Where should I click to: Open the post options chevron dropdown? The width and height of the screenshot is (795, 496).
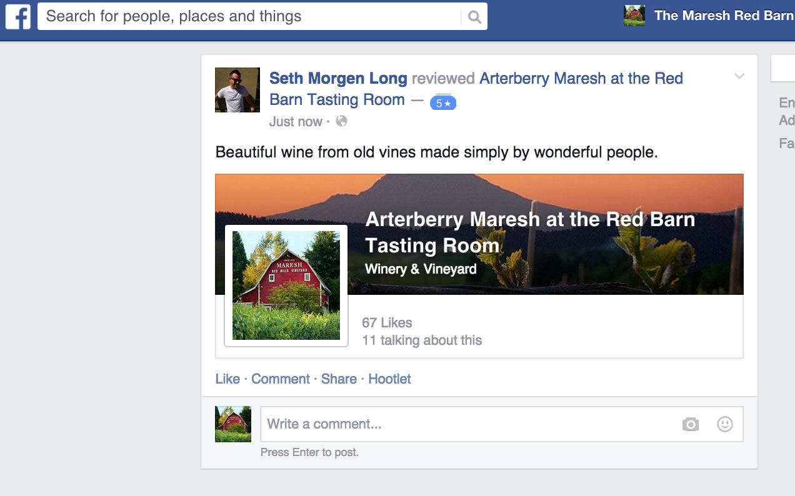pyautogui.click(x=739, y=76)
